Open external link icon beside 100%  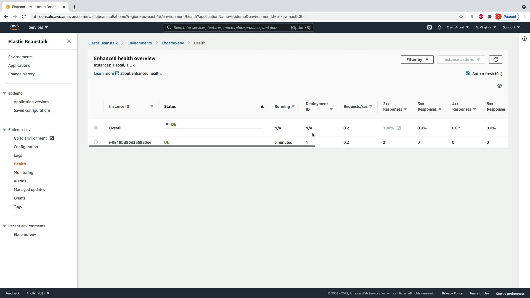398,128
